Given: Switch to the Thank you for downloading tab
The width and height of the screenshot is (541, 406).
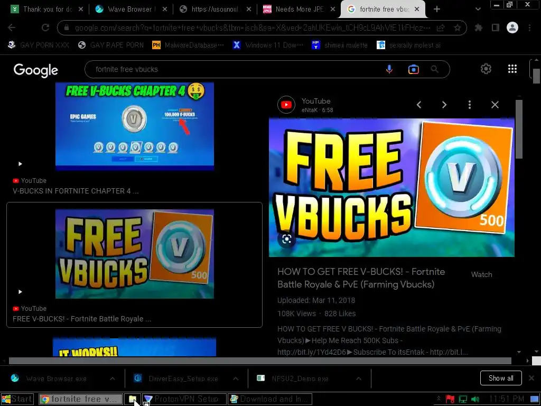Looking at the screenshot, I should click(x=47, y=10).
